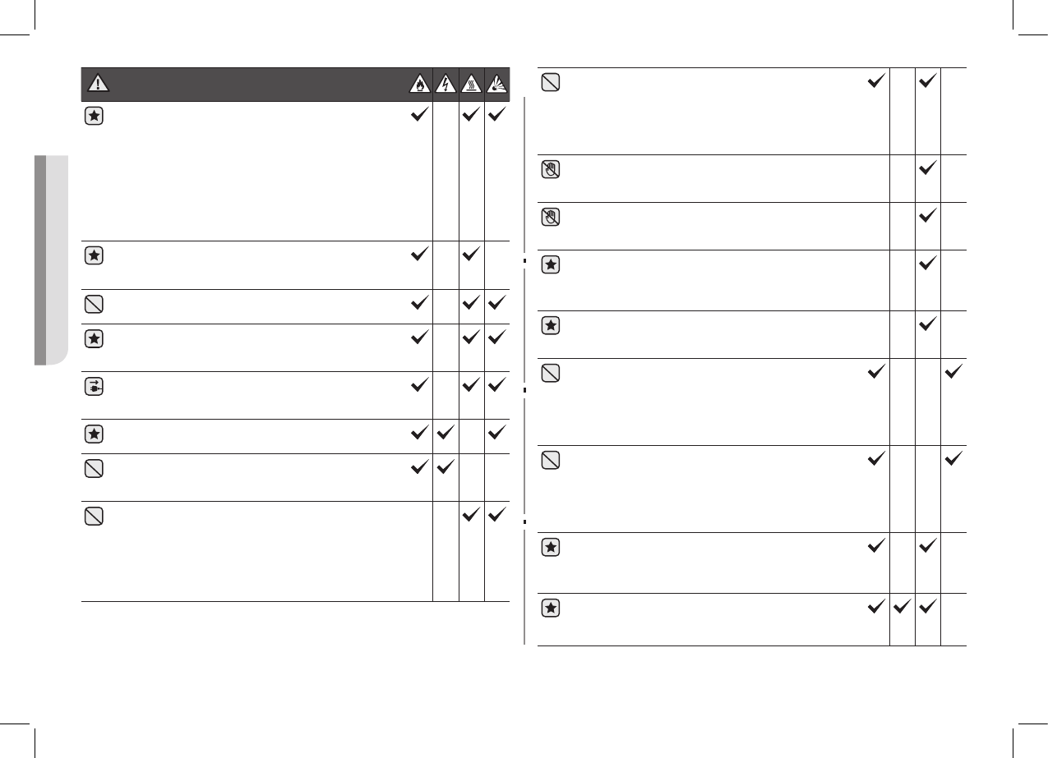This screenshot has height=758, width=1048.
Task: Click the lower do-not-touch hand icon
Action: coord(552,217)
